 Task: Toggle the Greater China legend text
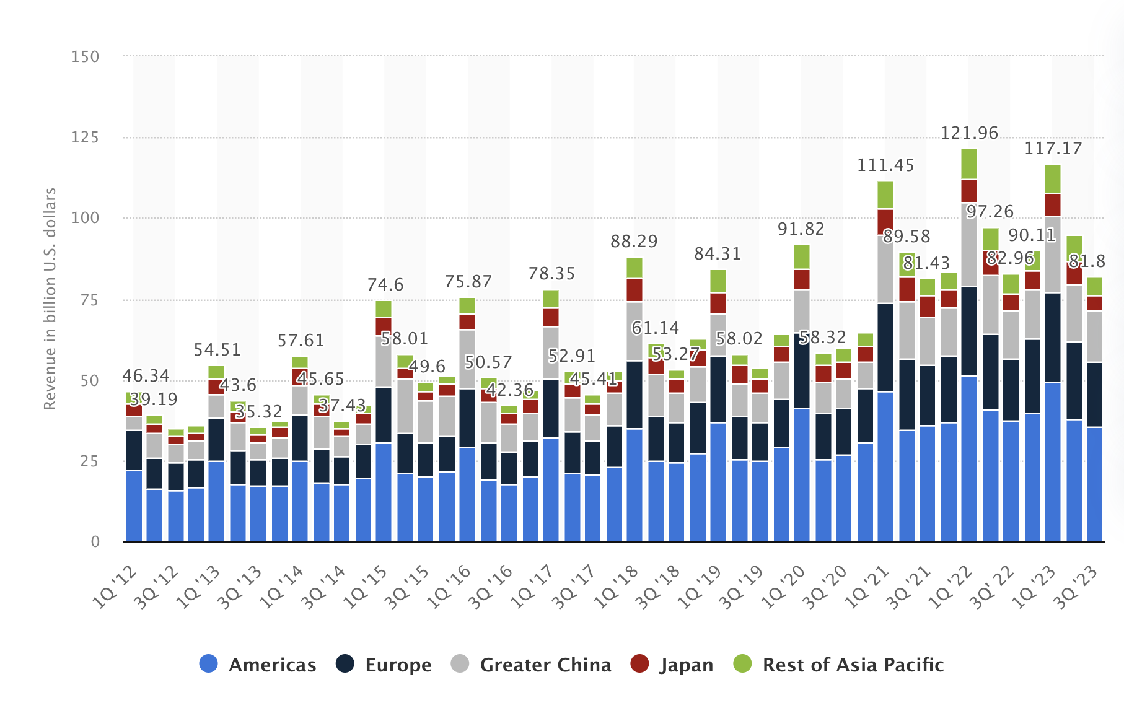545,665
